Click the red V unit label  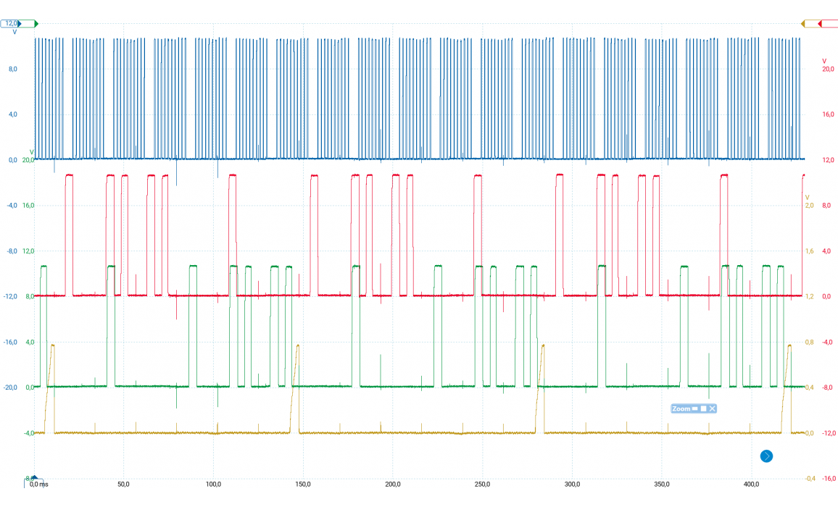[824, 60]
